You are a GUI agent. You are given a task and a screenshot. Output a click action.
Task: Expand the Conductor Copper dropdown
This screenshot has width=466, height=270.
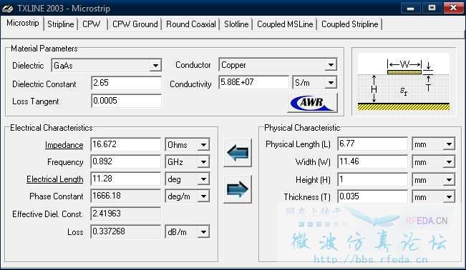coord(331,65)
